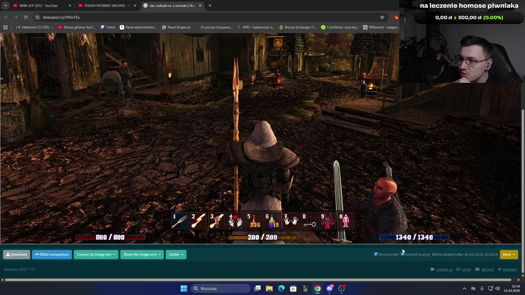The image size is (525, 295).
Task: Toggle the Show border checkbox
Action: coord(376,254)
